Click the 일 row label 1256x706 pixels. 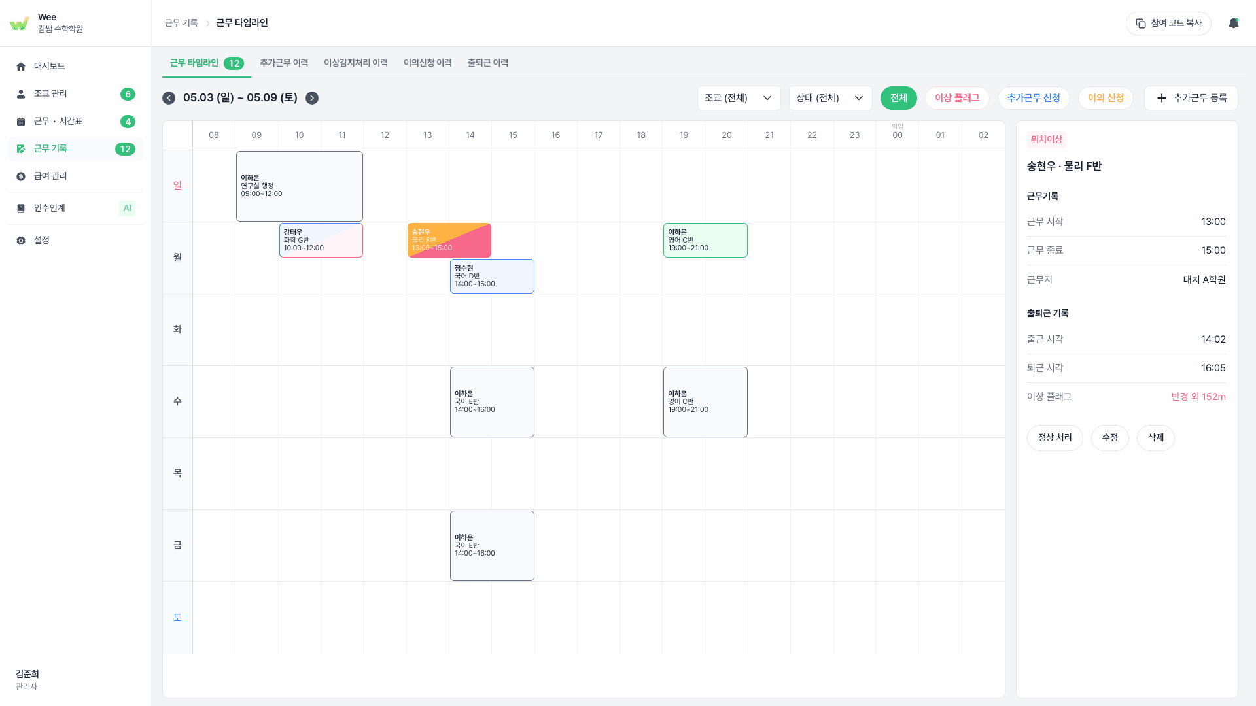(177, 186)
